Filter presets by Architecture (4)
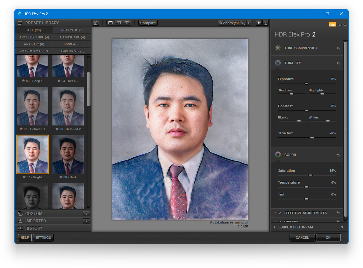Screen dimensions: 363x268 click(34, 37)
